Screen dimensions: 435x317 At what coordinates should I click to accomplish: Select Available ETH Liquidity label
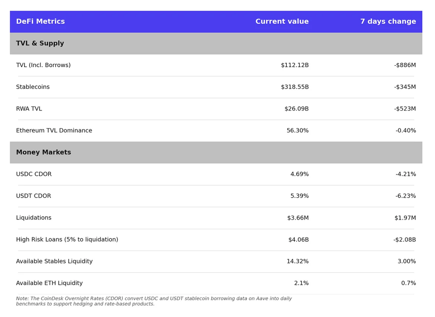coord(49,283)
